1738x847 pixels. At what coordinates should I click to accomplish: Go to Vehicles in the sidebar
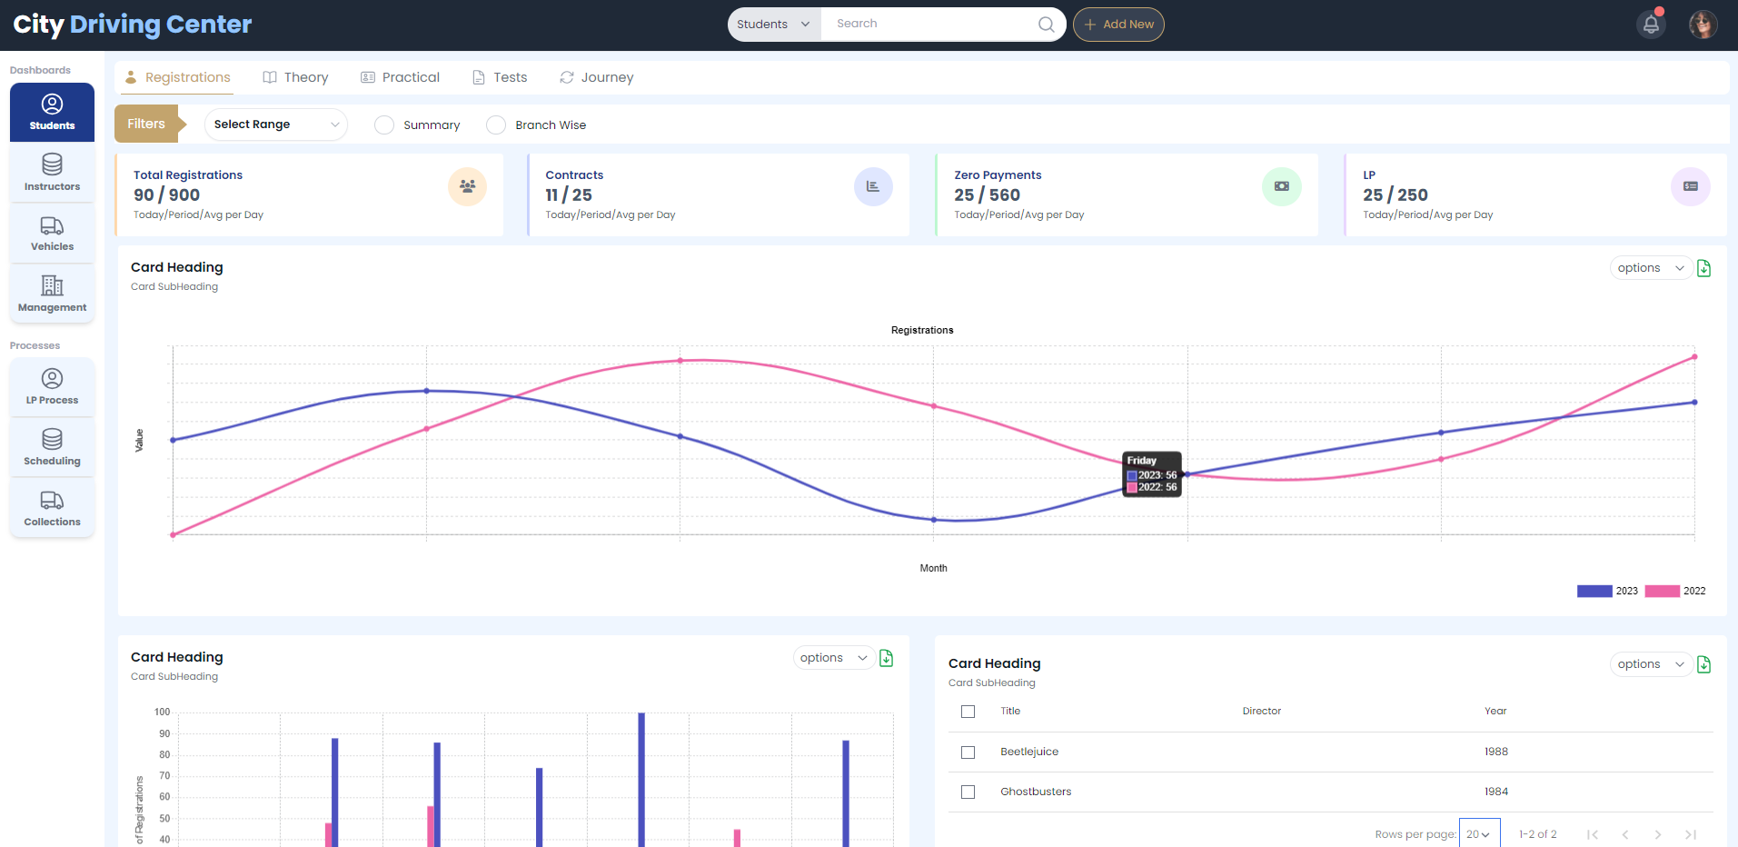click(x=52, y=234)
